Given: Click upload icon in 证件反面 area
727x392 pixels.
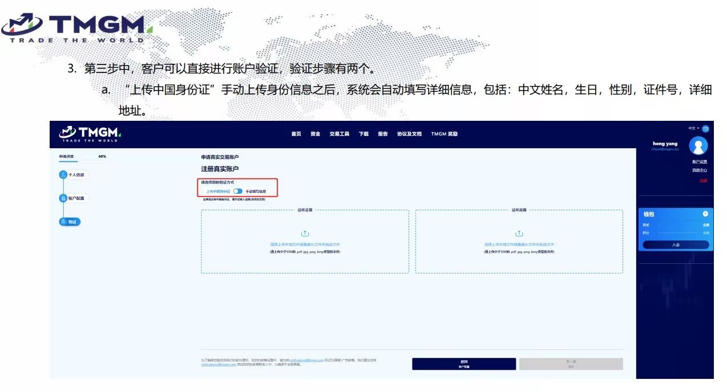Looking at the screenshot, I should pos(519,234).
